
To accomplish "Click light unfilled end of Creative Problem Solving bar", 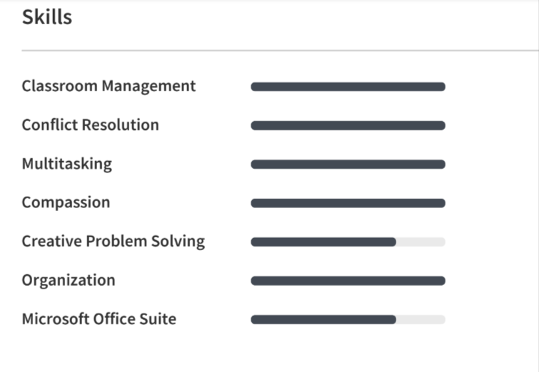I will [421, 242].
